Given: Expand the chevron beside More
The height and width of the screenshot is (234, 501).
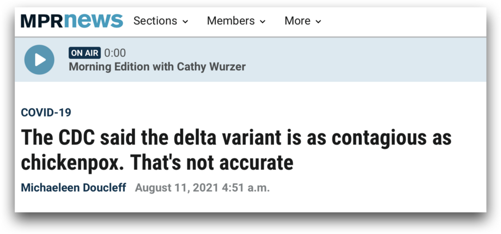Looking at the screenshot, I should click(x=319, y=21).
